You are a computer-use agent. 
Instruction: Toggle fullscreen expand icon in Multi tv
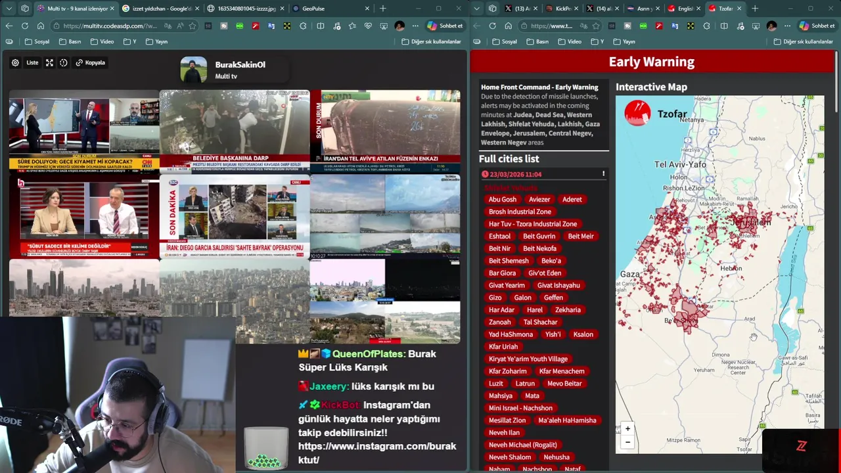click(49, 62)
